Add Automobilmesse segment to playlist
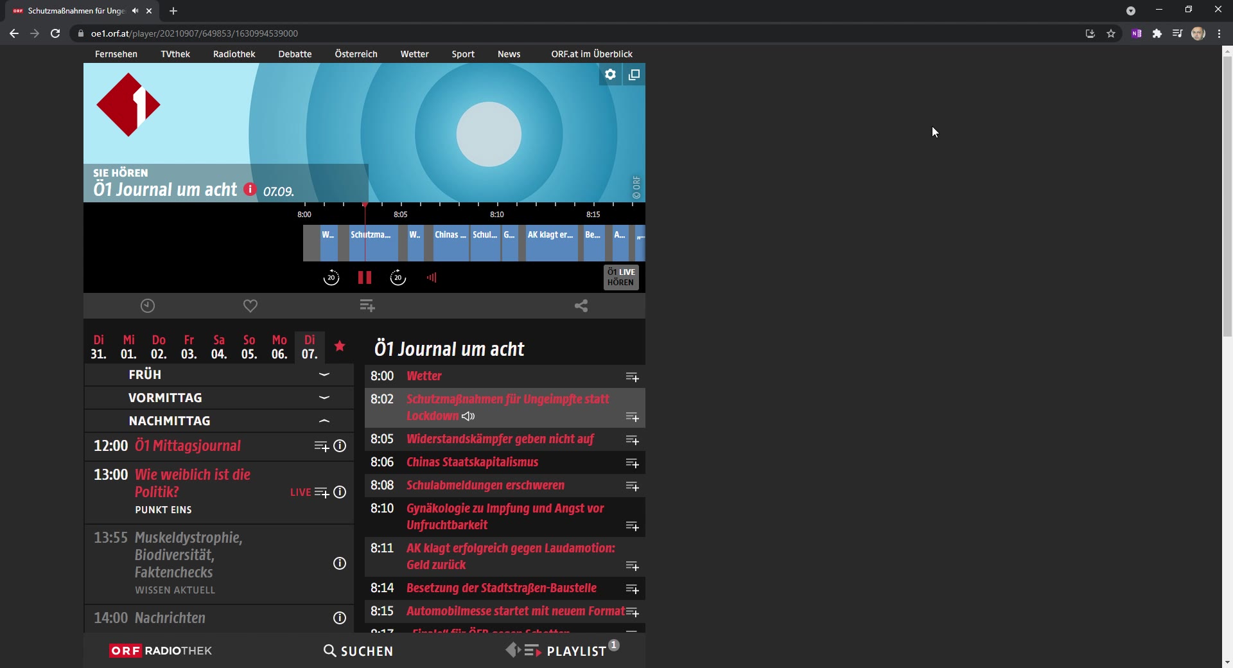The height and width of the screenshot is (668, 1233). 633,613
